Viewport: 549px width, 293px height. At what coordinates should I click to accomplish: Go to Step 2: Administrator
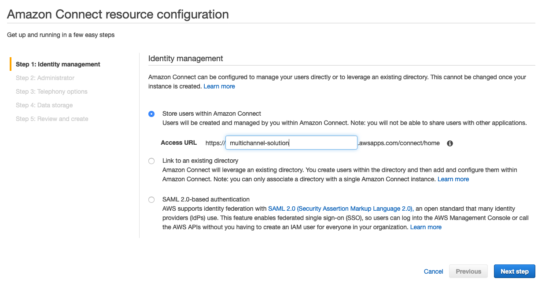45,78
